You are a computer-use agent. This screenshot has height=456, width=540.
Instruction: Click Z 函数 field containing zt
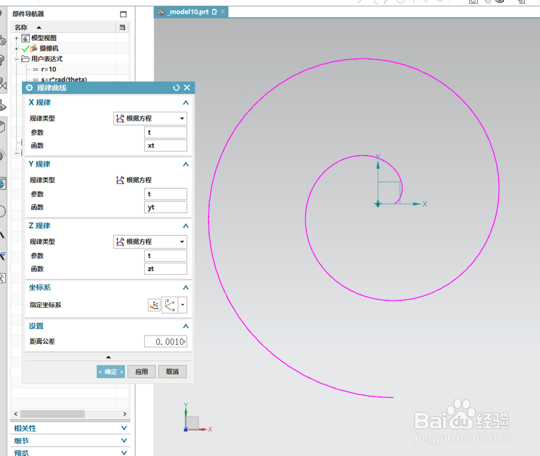(165, 269)
